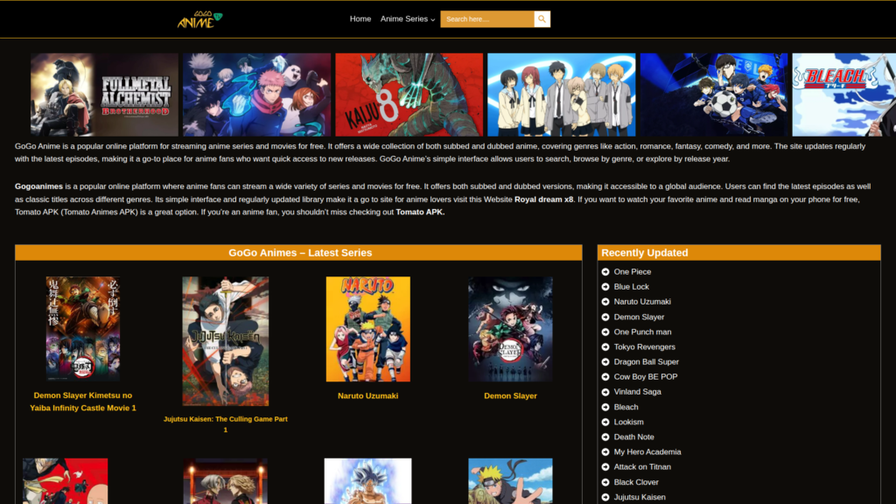Open Attack on Titan from Recently Updated
Viewport: 896px width, 504px height.
[641, 467]
